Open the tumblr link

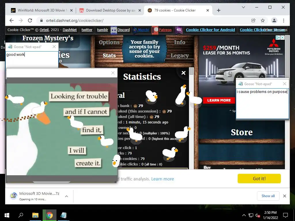pyautogui.click(x=103, y=30)
